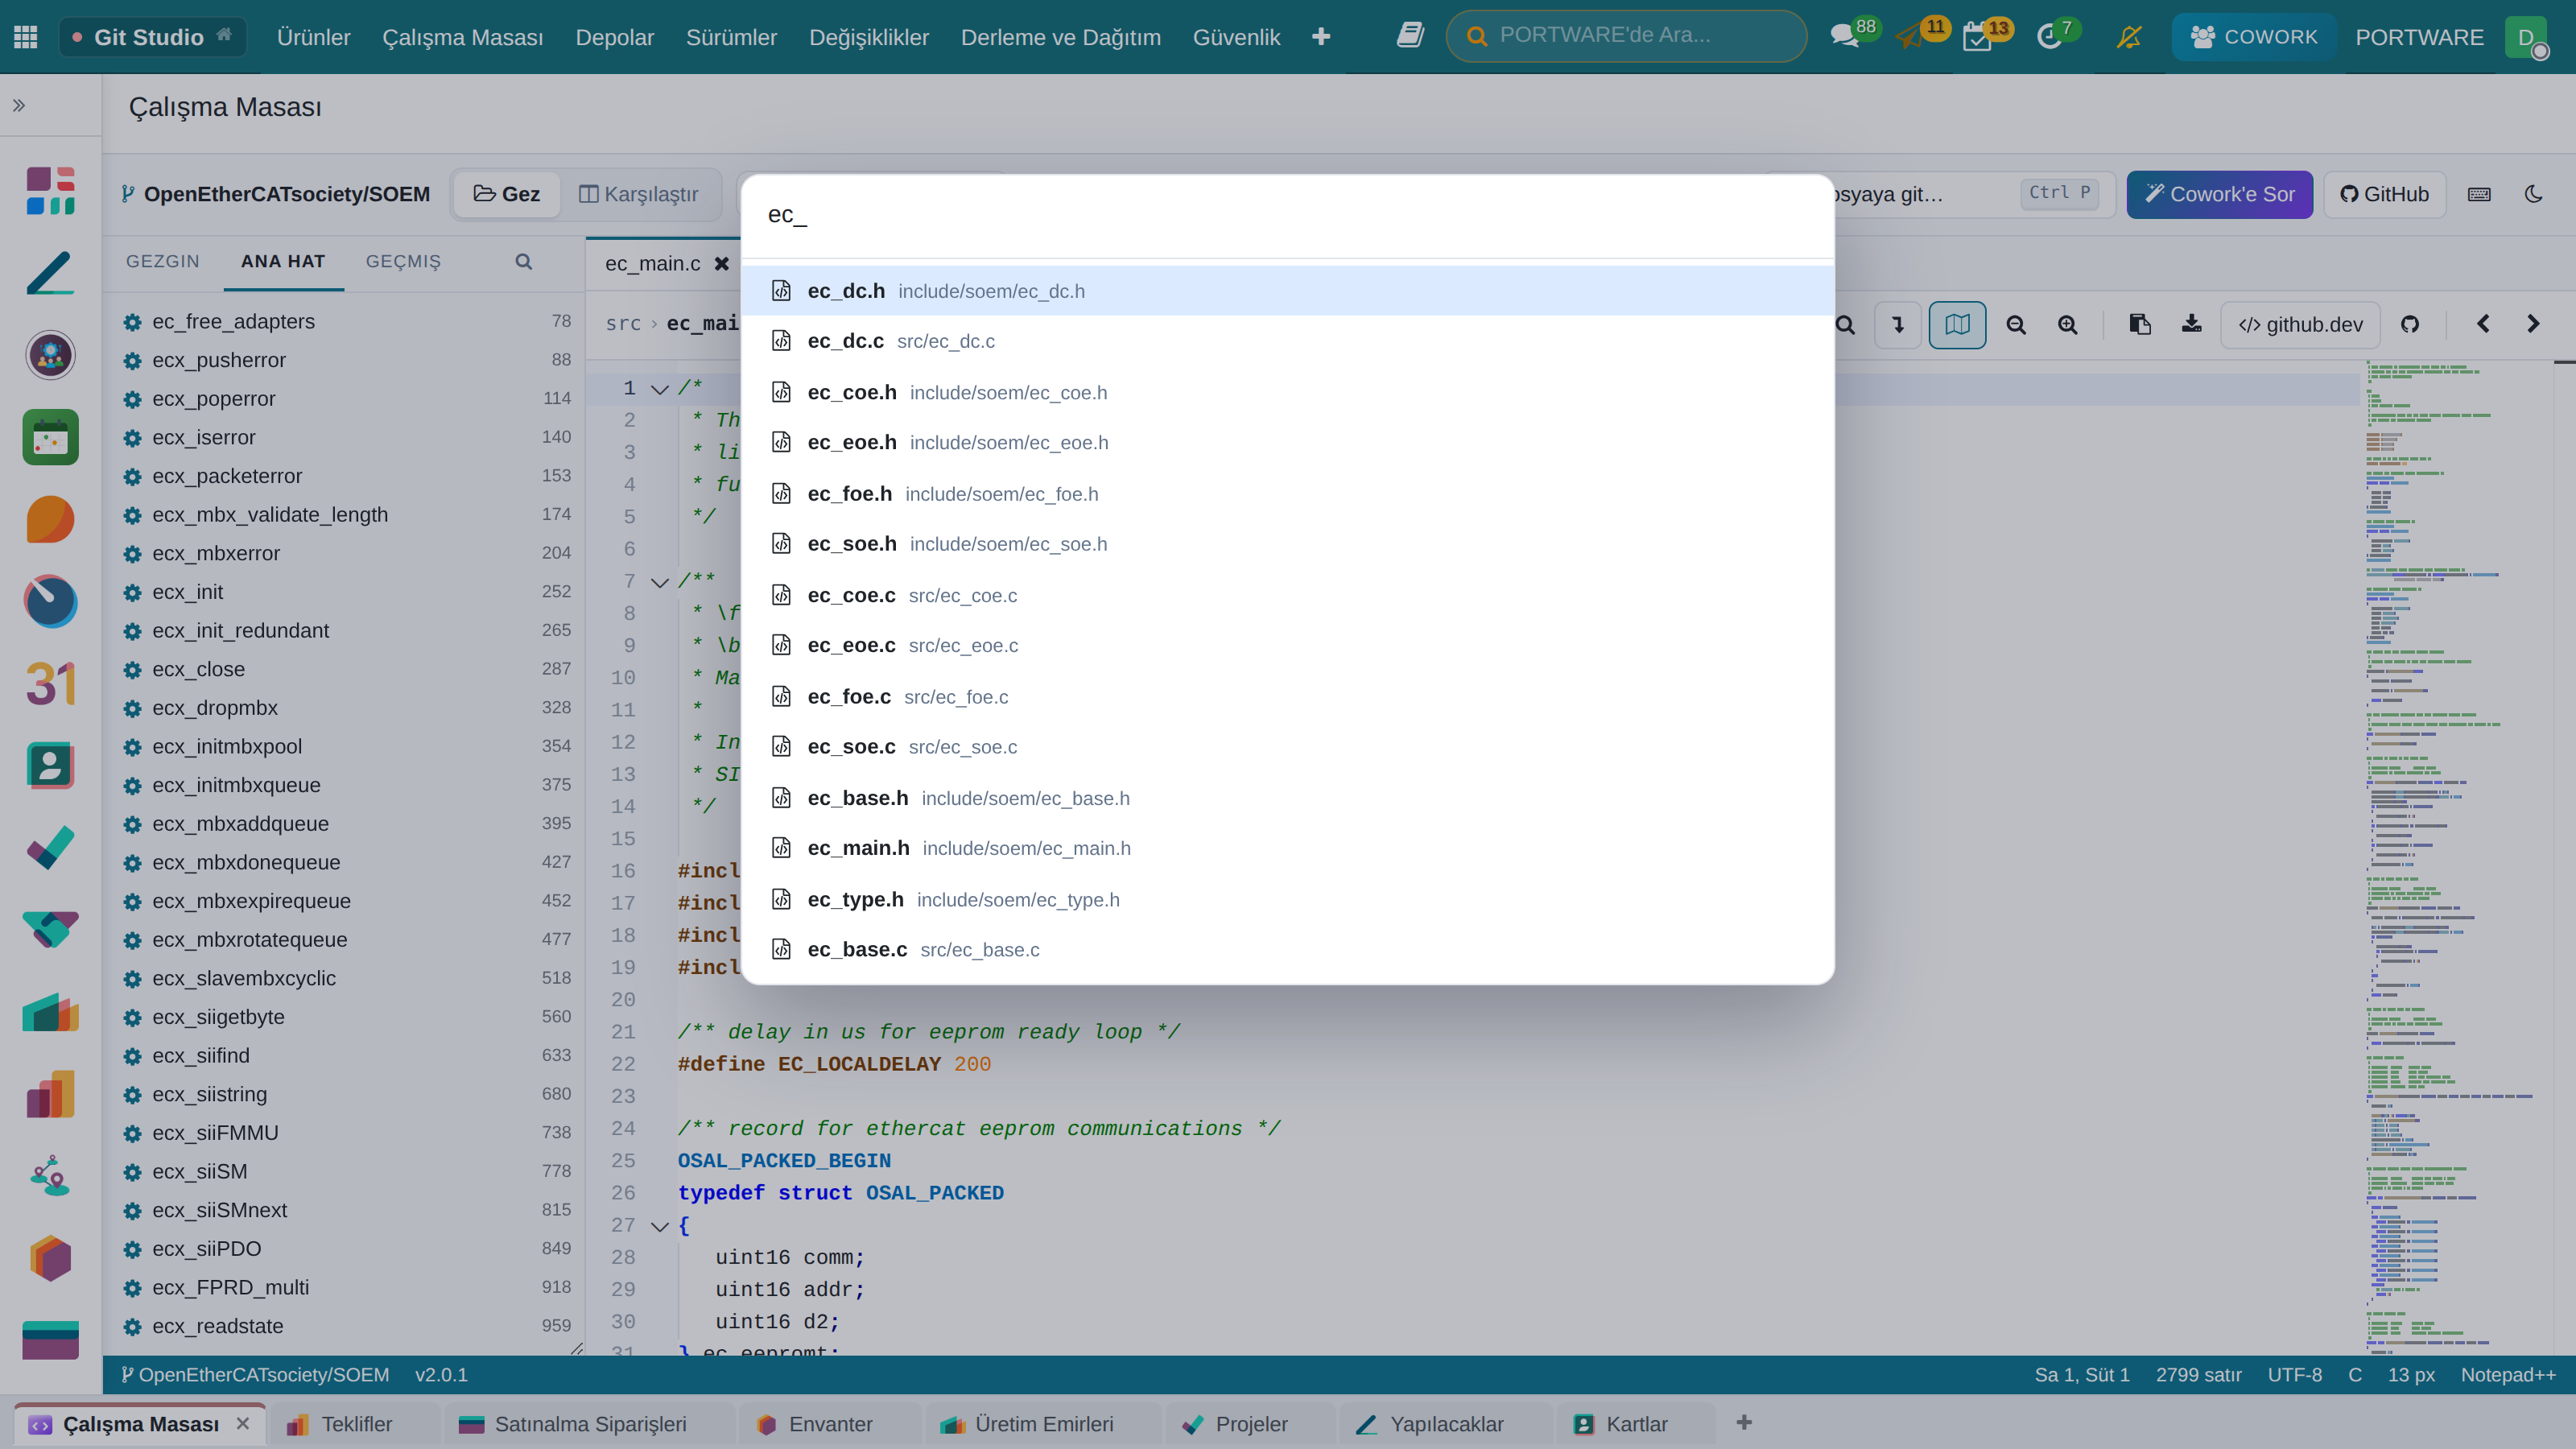
Task: Select ec_coe.h in quick open list
Action: pyautogui.click(x=1287, y=392)
